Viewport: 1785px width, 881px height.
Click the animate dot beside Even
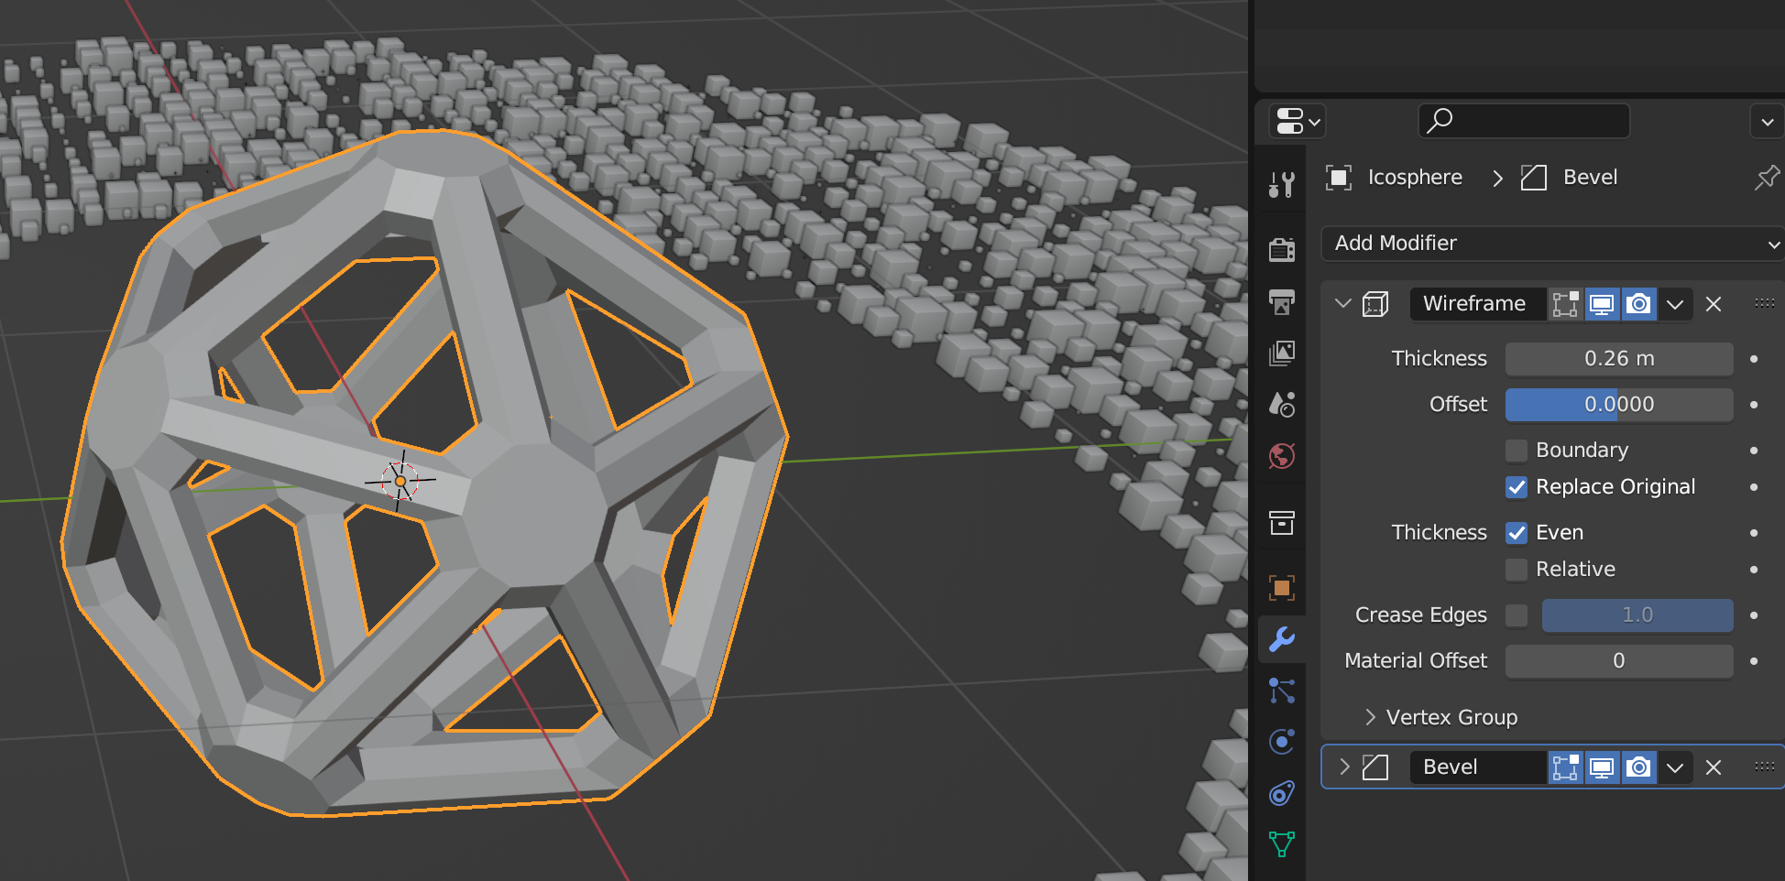coord(1754,533)
